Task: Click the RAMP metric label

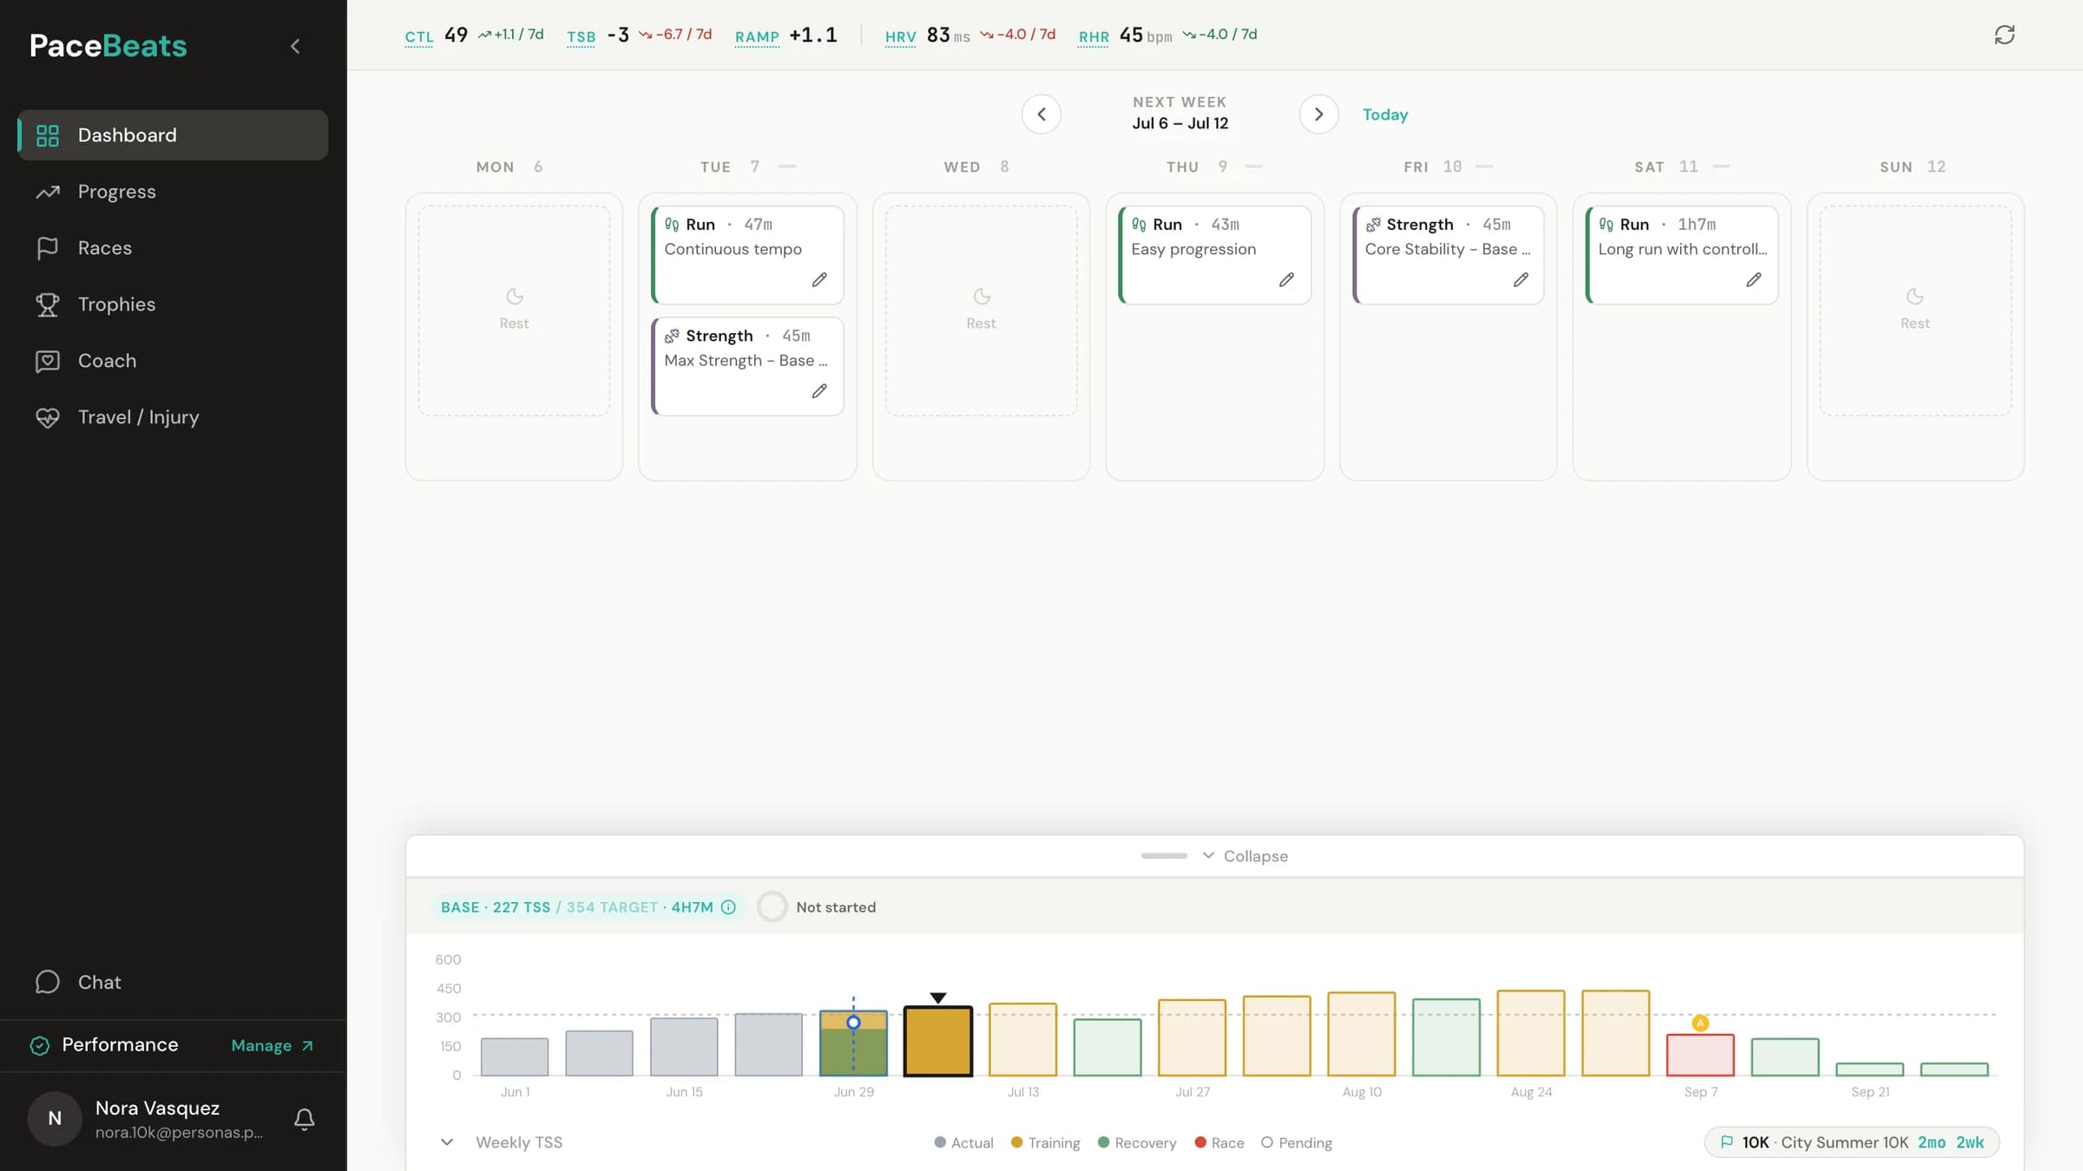Action: click(x=757, y=36)
